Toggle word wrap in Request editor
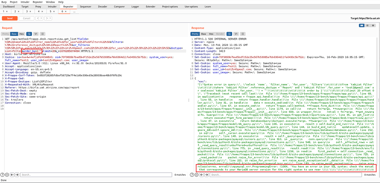This screenshot has height=183, width=380. 29,34
